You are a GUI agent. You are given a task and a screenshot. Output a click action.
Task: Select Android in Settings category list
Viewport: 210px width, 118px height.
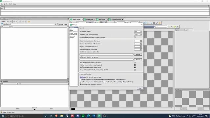[72, 37]
